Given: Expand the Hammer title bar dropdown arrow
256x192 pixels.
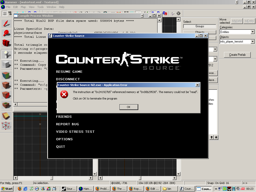Looking at the screenshot, I should (237, 2).
